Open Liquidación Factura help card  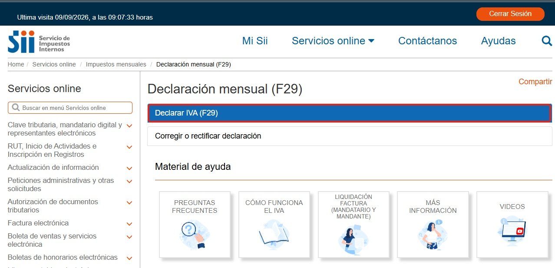(x=353, y=225)
